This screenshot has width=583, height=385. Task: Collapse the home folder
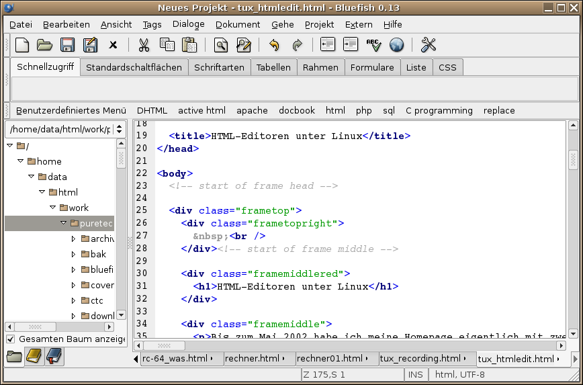(x=20, y=161)
